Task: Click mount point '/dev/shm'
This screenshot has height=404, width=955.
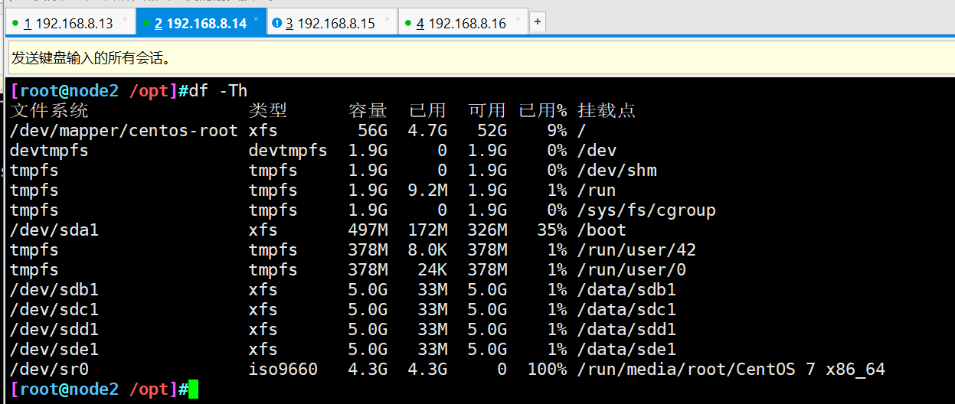Action: 616,171
